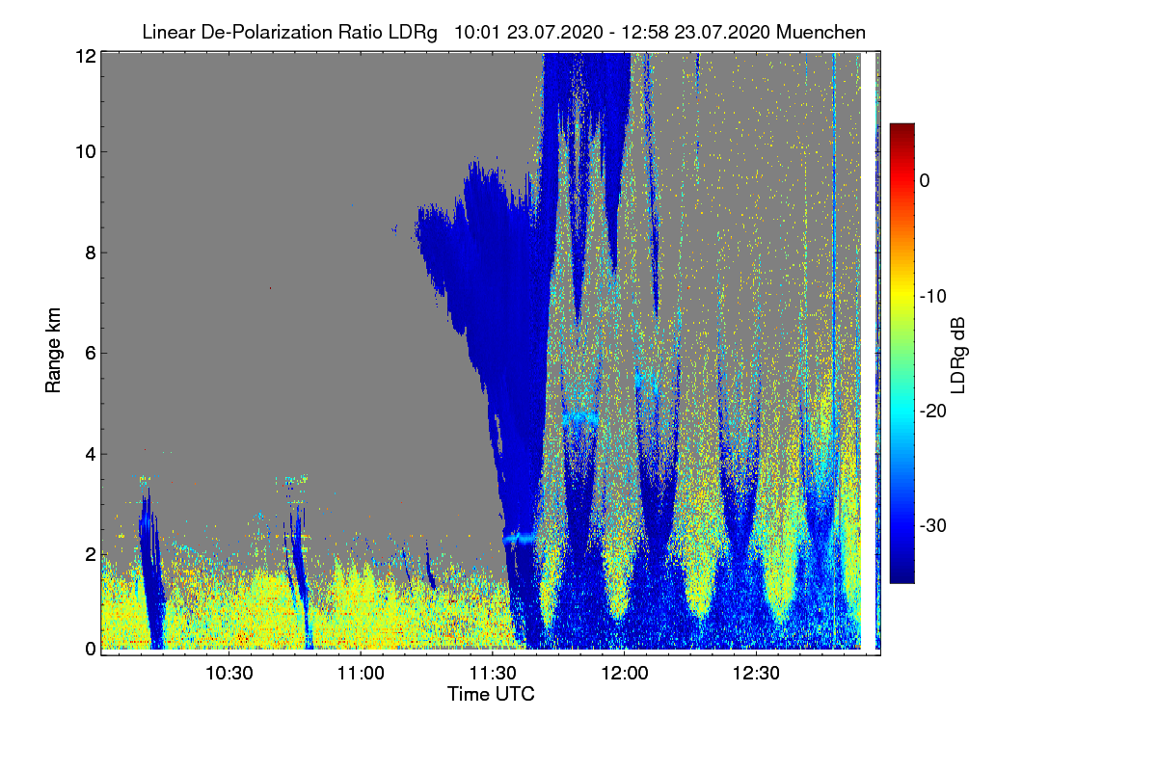Click the '12' range tick label
Image resolution: width=1157 pixels, height=771 pixels.
tap(85, 57)
